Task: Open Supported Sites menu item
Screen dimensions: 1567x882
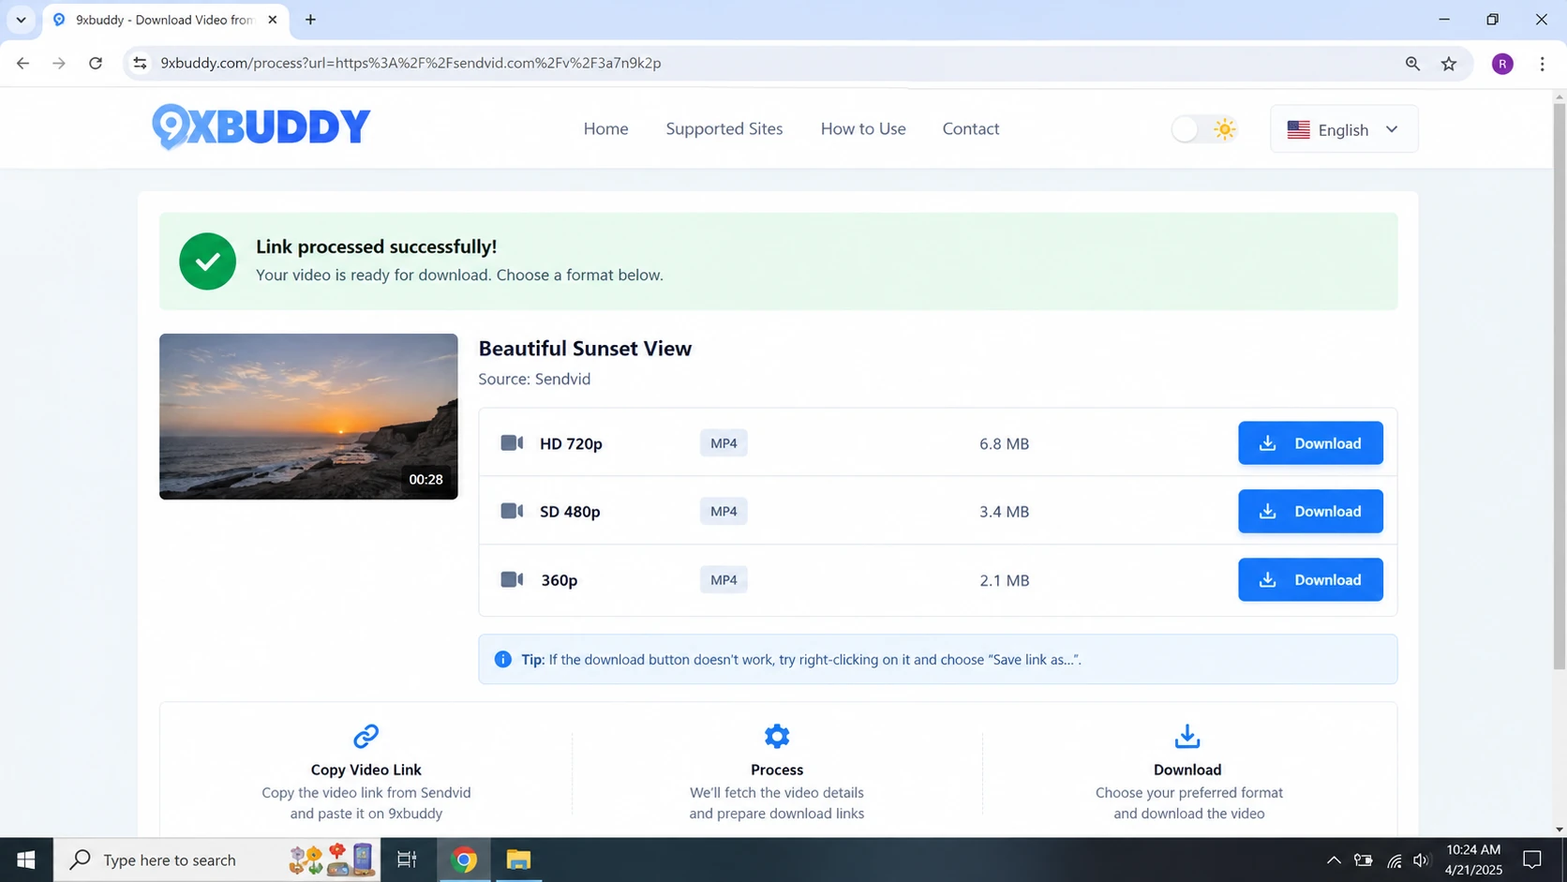Action: click(x=724, y=128)
